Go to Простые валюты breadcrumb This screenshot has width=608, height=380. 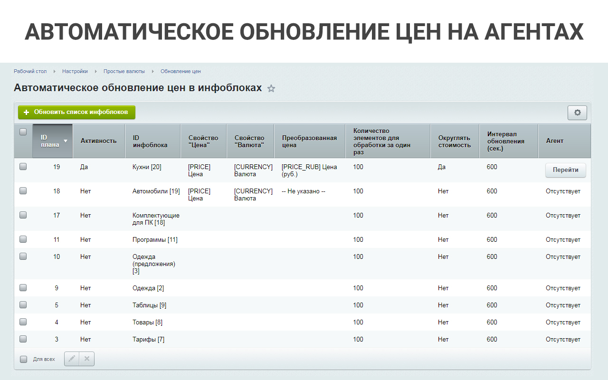(124, 72)
